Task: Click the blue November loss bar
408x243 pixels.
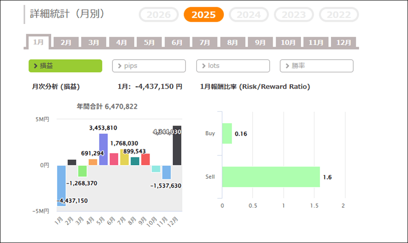Action: 166,172
